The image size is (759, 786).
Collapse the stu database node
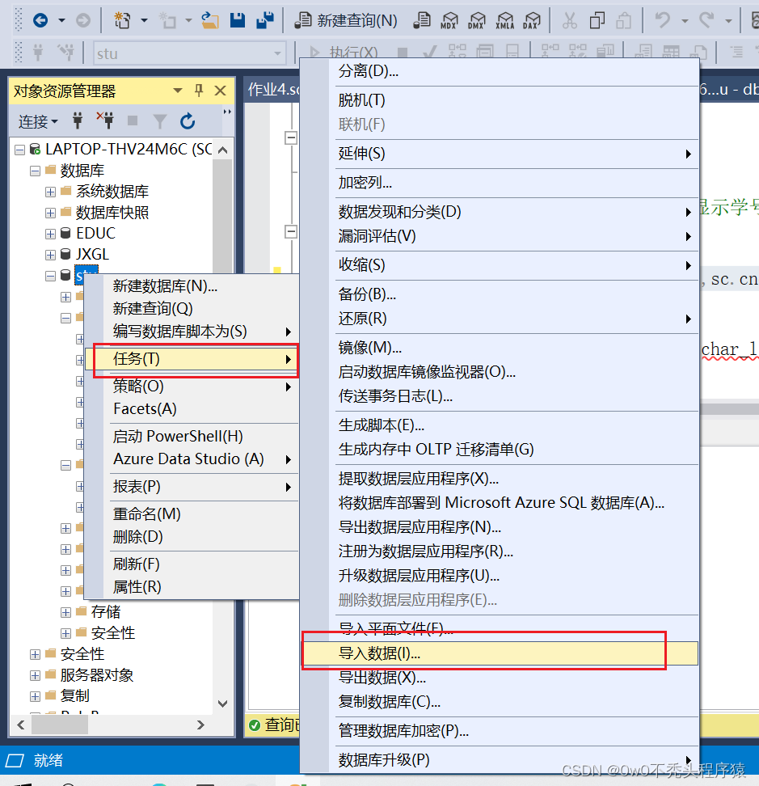50,277
